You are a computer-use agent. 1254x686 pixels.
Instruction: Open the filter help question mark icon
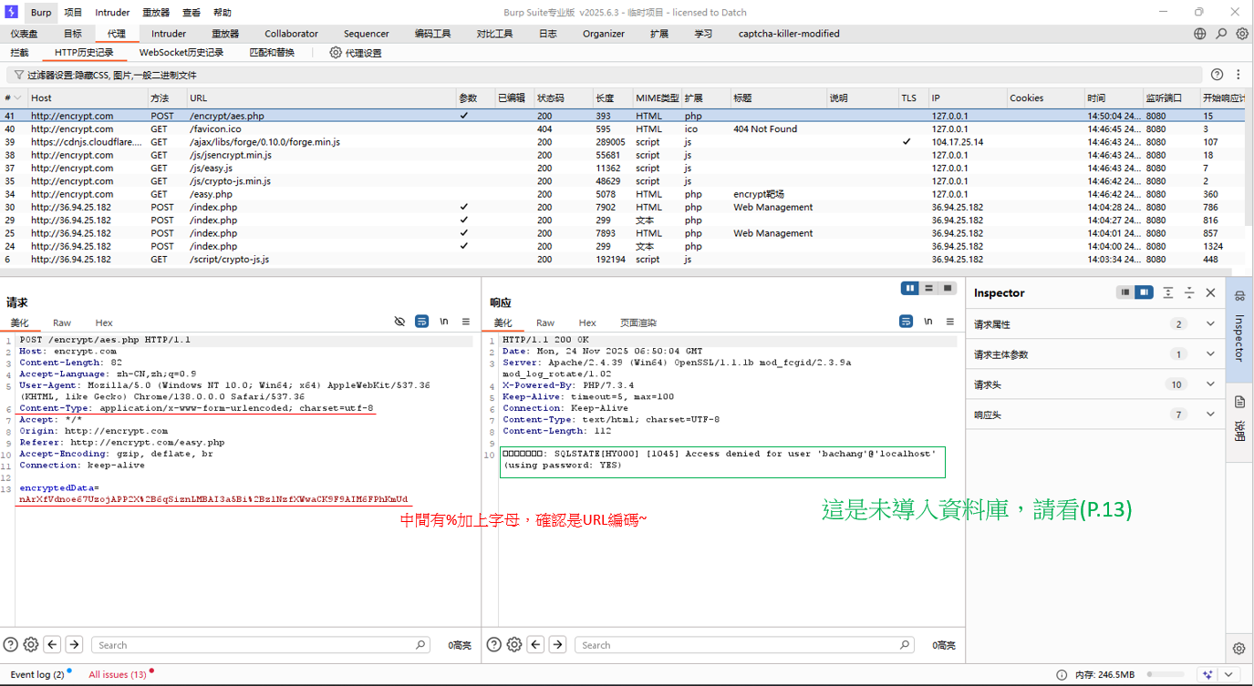tap(1217, 75)
